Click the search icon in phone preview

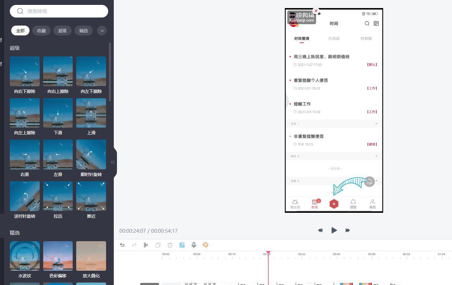[x=367, y=23]
